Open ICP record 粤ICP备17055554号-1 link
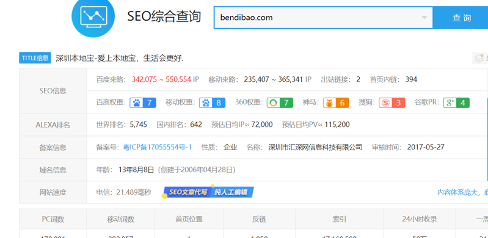The image size is (488, 238). pyautogui.click(x=158, y=147)
